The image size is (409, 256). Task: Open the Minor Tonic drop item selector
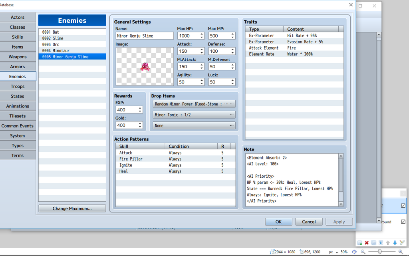pos(194,115)
